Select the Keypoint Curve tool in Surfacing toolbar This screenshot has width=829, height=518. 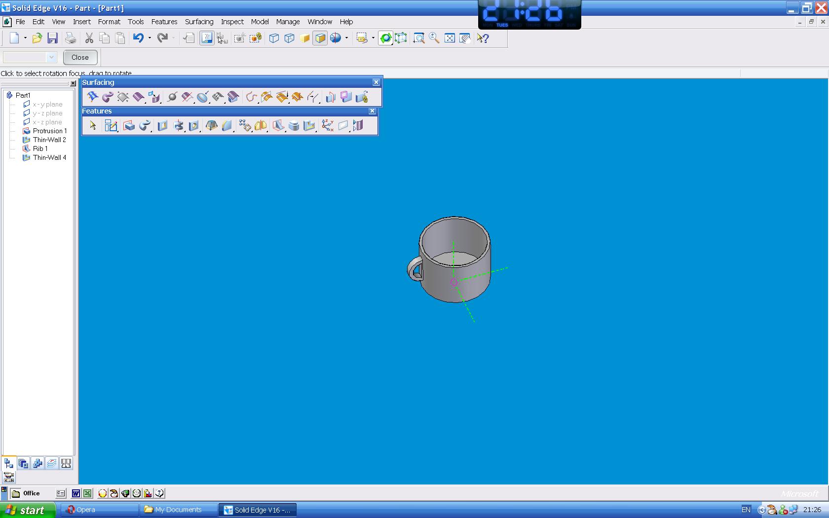(251, 97)
